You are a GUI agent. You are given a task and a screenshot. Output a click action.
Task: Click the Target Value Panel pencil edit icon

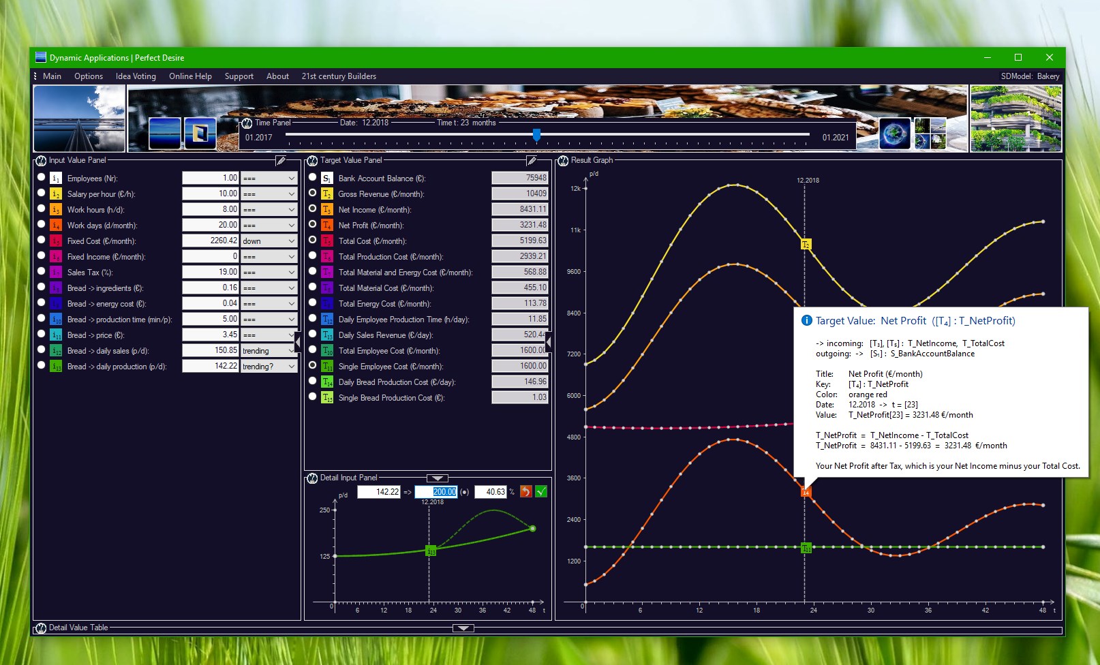pyautogui.click(x=532, y=161)
